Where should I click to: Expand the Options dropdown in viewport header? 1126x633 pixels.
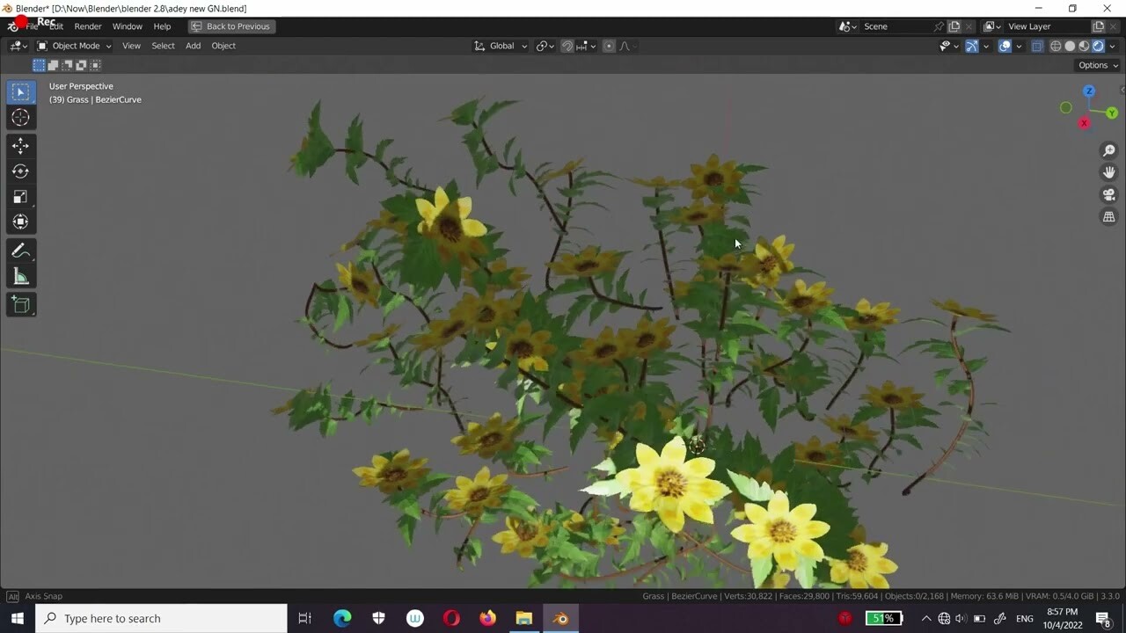point(1096,65)
